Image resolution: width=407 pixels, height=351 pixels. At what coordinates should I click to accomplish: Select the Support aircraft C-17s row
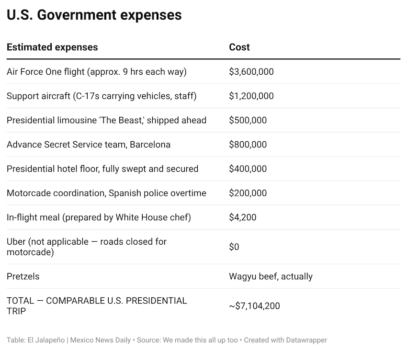(102, 96)
